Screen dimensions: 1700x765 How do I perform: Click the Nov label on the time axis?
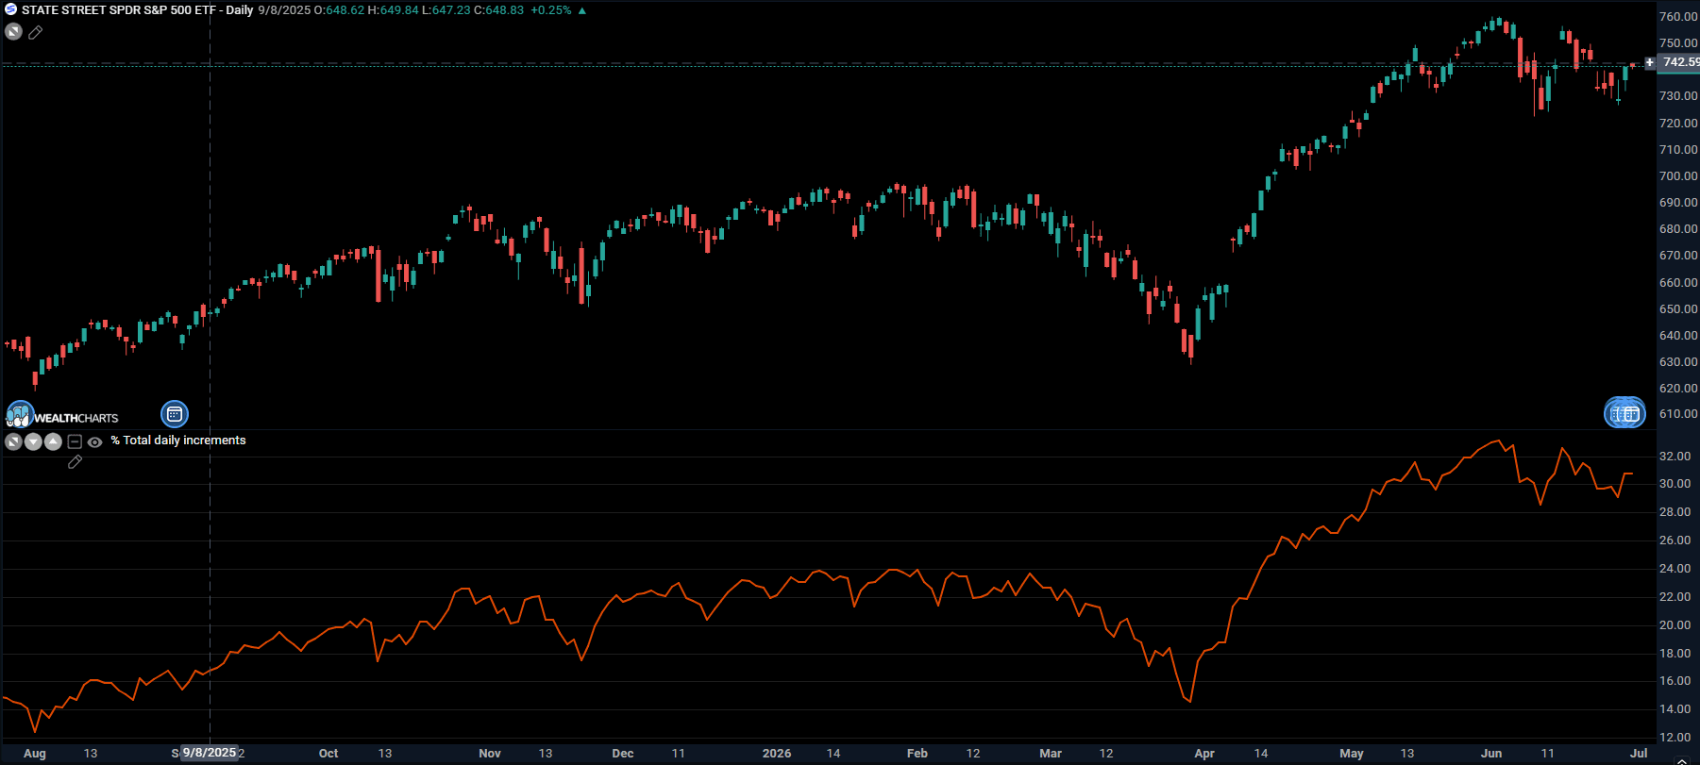tap(490, 754)
